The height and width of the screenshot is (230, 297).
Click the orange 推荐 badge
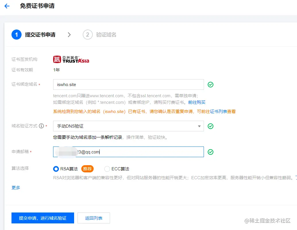(x=87, y=169)
